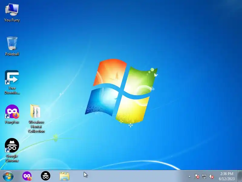Screen dimensions: 242x182
Task: Launch FurryFox from the taskbar
Action: 27,176
